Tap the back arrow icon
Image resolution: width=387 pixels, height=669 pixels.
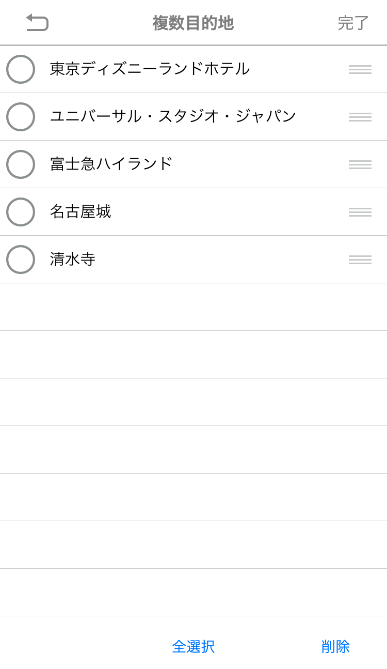[37, 23]
